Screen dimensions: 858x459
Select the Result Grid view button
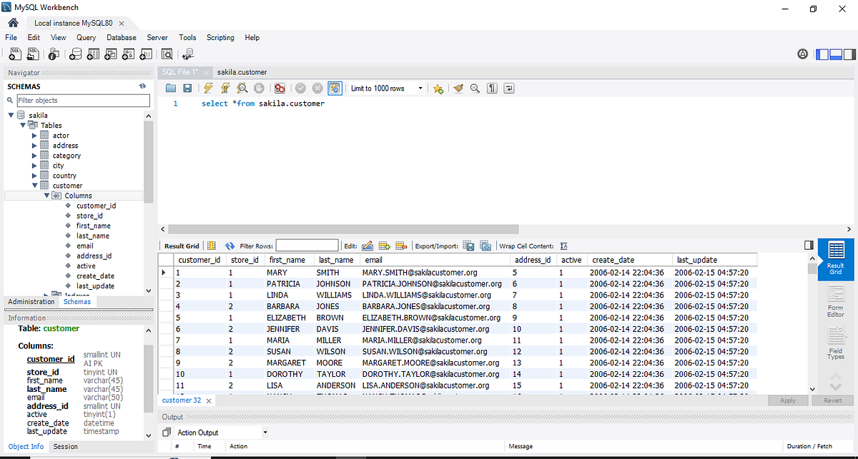coord(836,258)
